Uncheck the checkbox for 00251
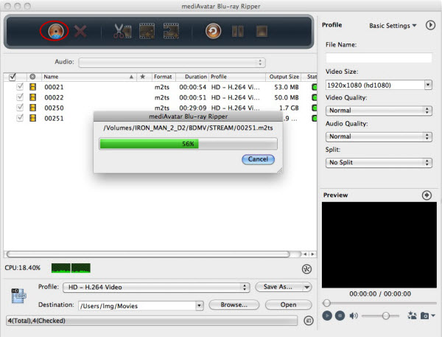 [20, 118]
